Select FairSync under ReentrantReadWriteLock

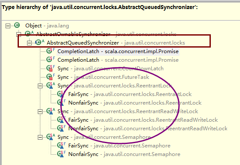click(x=143, y=120)
